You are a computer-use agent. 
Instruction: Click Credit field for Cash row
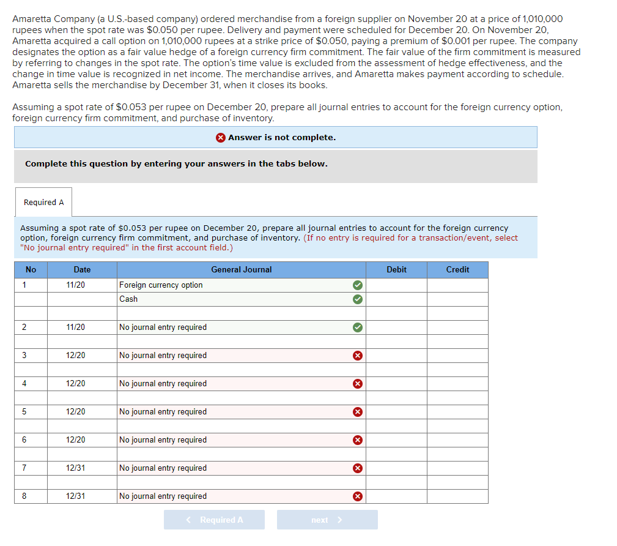457,299
